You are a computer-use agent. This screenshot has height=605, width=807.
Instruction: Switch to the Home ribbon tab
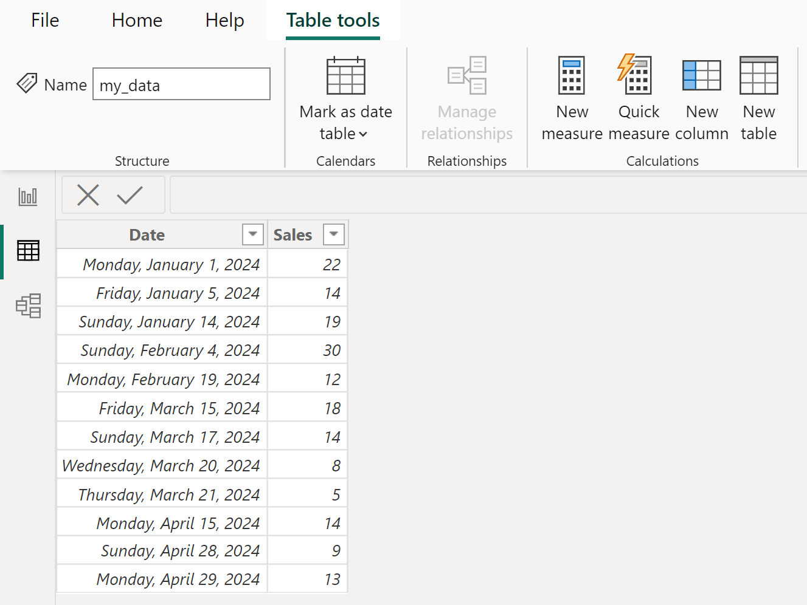pos(136,20)
